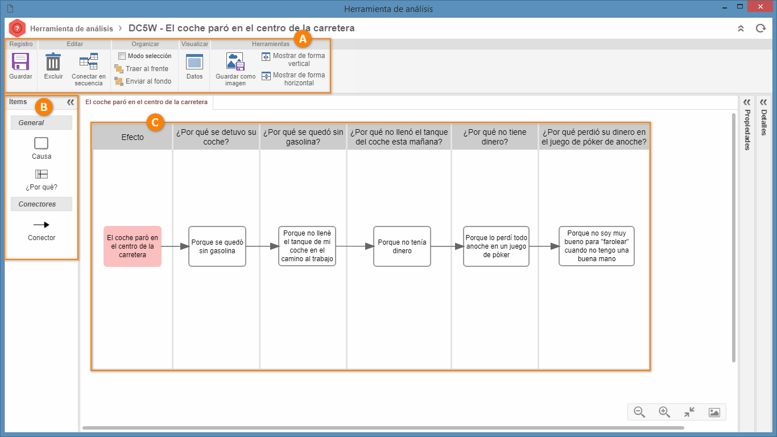
Task: Click the Conectar en secuencia icon
Action: (x=88, y=61)
